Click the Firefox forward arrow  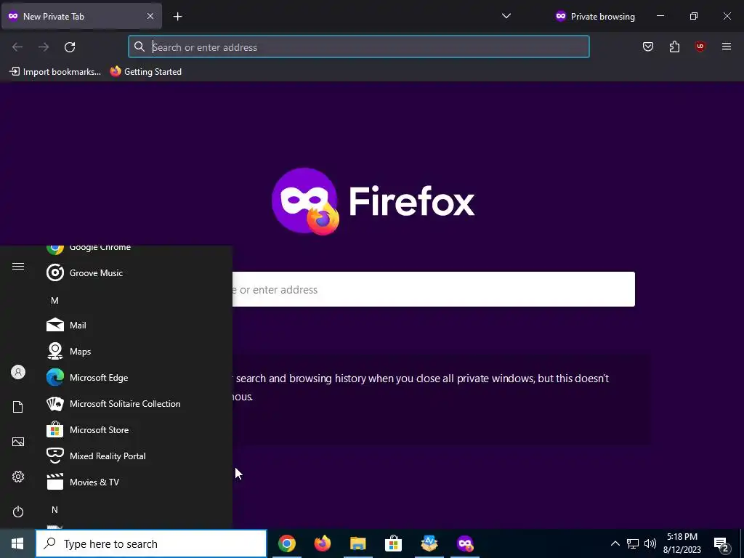click(44, 47)
